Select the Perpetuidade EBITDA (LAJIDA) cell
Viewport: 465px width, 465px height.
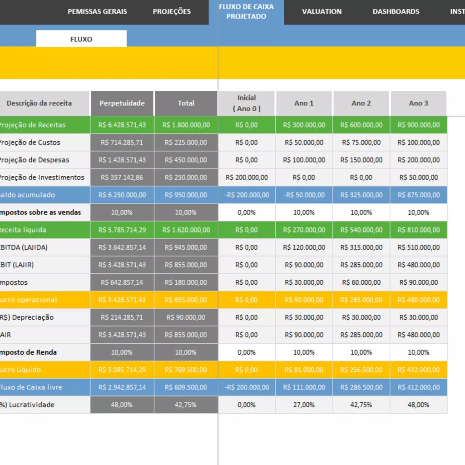tap(122, 247)
